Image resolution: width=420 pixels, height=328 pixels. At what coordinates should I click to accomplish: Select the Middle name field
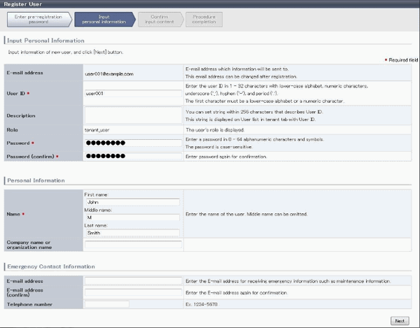click(x=132, y=217)
